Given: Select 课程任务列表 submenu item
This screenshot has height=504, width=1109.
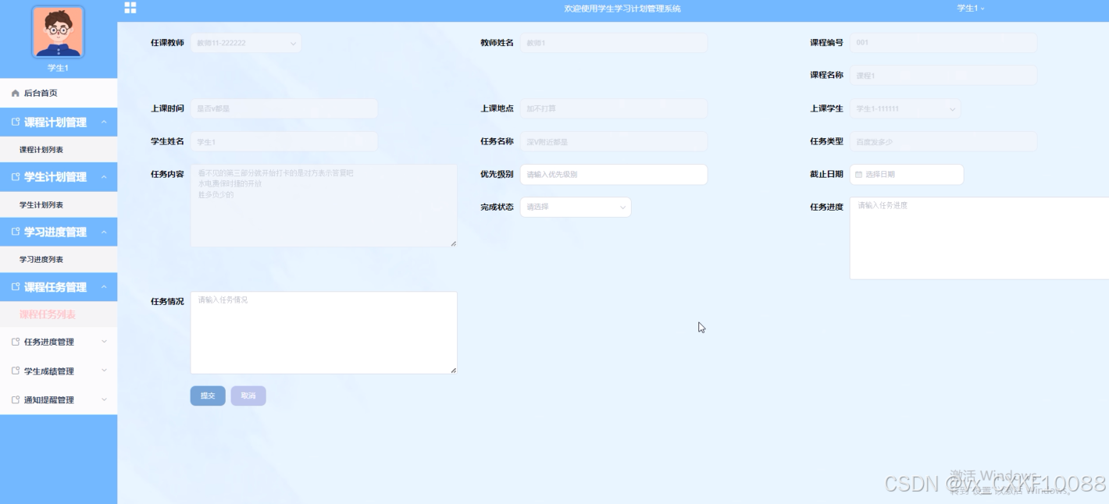Looking at the screenshot, I should click(x=59, y=314).
